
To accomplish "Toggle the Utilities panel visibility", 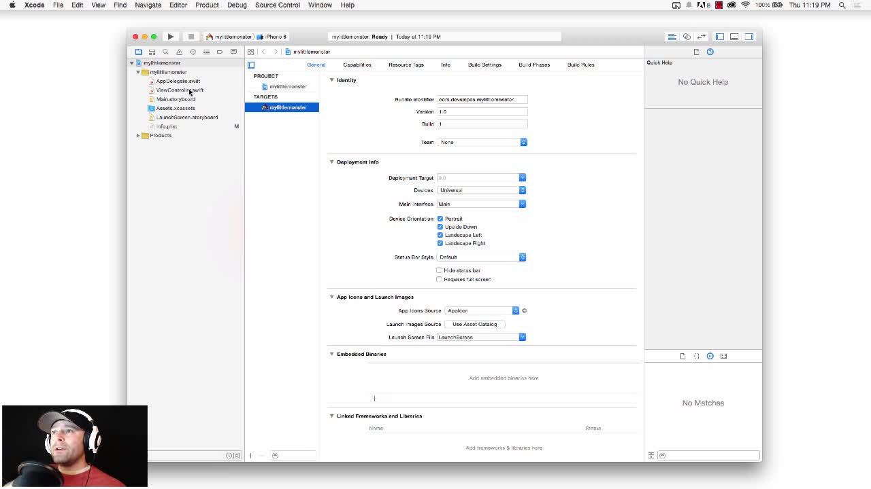I will pyautogui.click(x=749, y=37).
